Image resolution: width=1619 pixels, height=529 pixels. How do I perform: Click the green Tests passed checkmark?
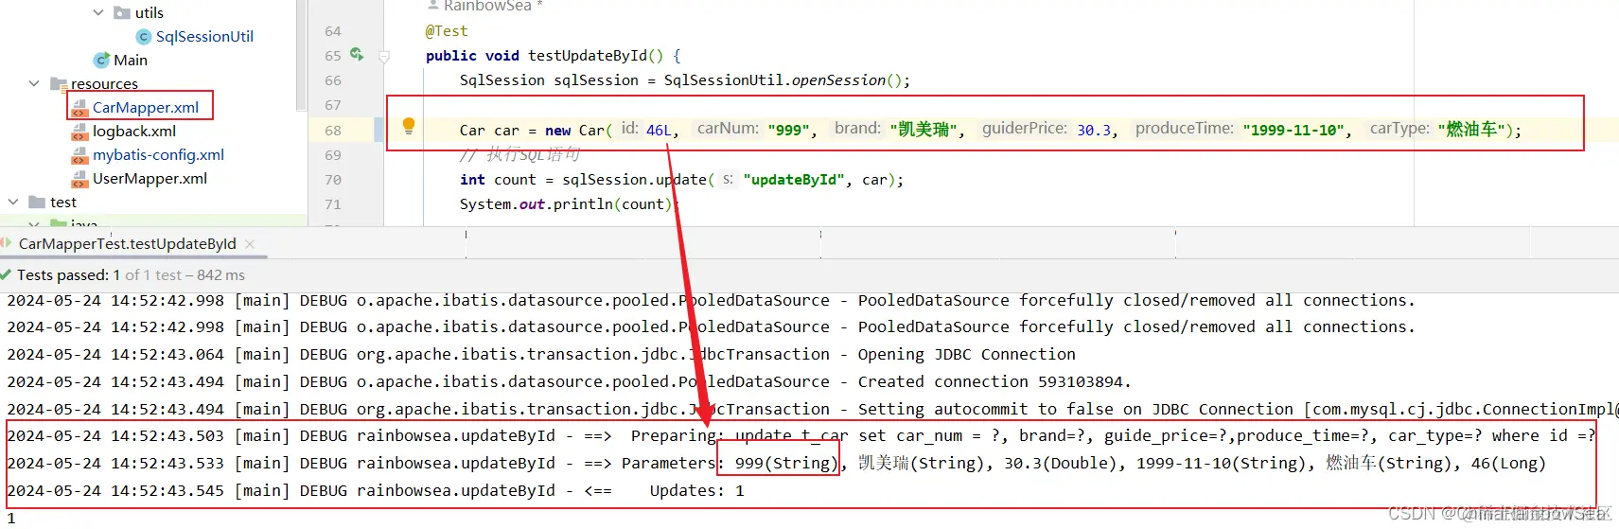[7, 274]
